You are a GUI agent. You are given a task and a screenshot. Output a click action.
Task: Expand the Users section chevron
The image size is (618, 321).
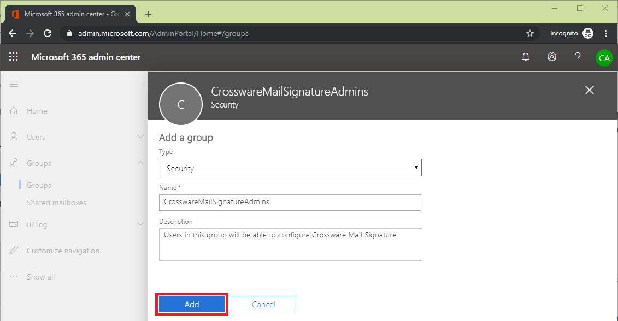(x=140, y=136)
